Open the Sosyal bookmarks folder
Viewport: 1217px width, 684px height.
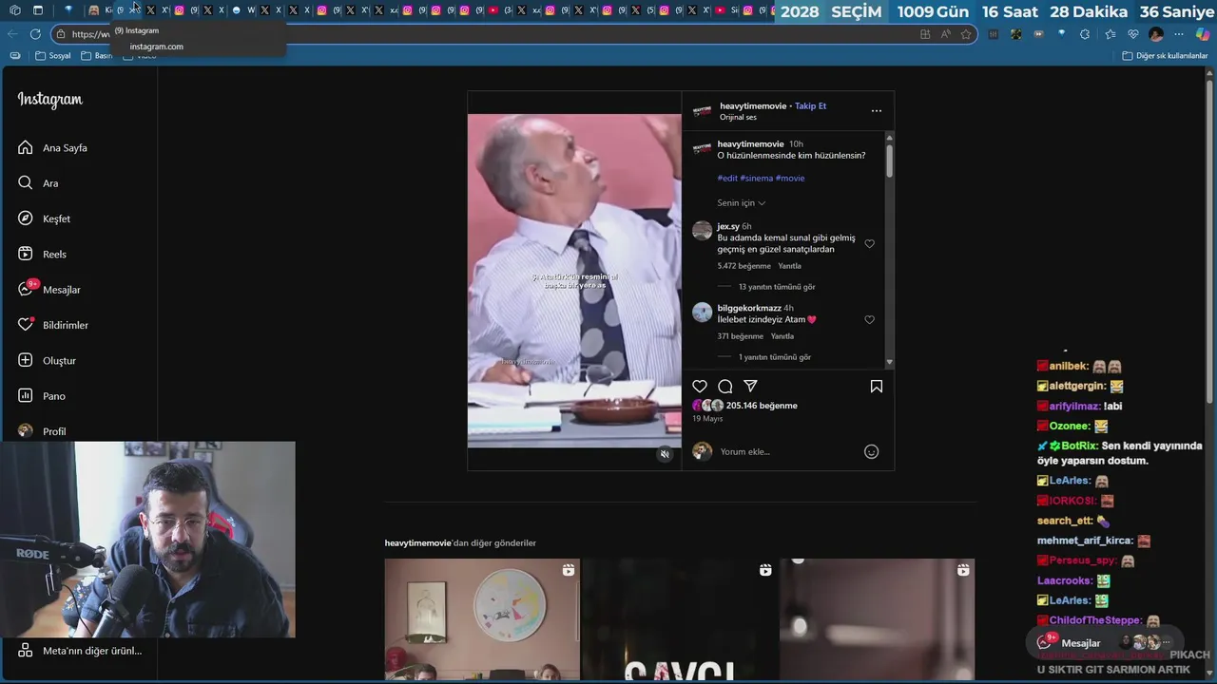53,56
